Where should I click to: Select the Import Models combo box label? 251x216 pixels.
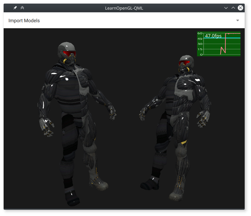tap(24, 21)
